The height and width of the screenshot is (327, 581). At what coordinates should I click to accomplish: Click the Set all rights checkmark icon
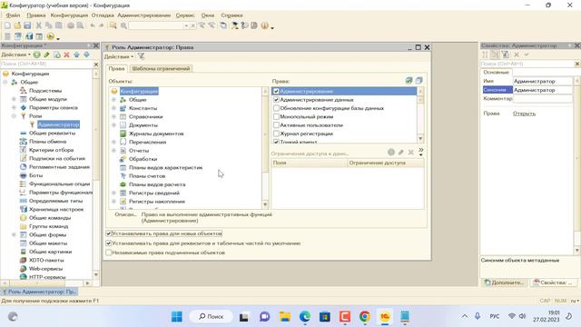409,81
